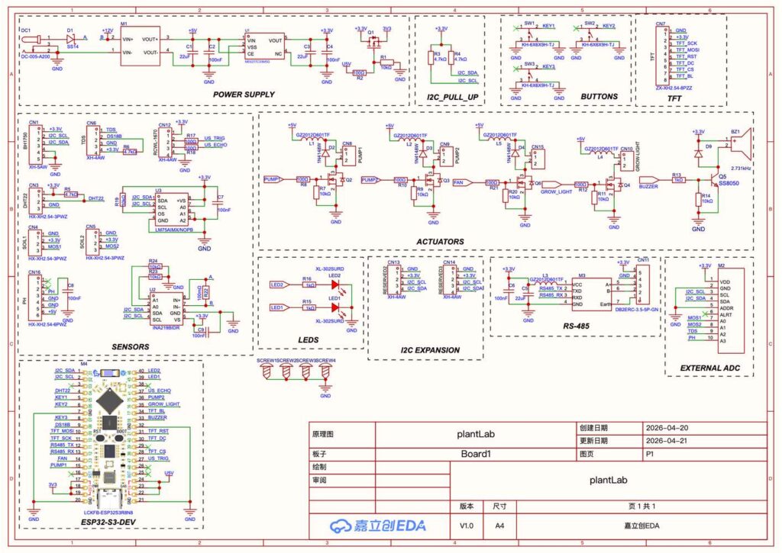Click the D1 SS14 diode symbol
Viewport: 782px width, 553px height.
click(71, 38)
